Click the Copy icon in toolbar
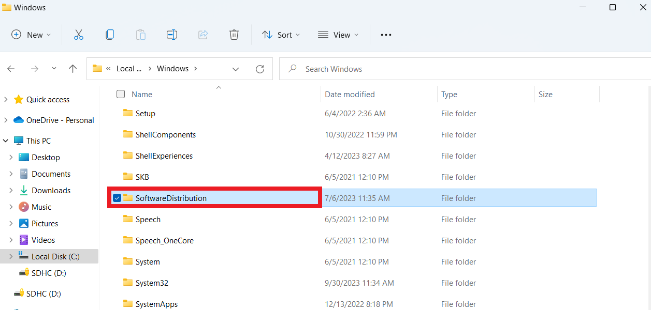The width and height of the screenshot is (651, 310). tap(110, 35)
